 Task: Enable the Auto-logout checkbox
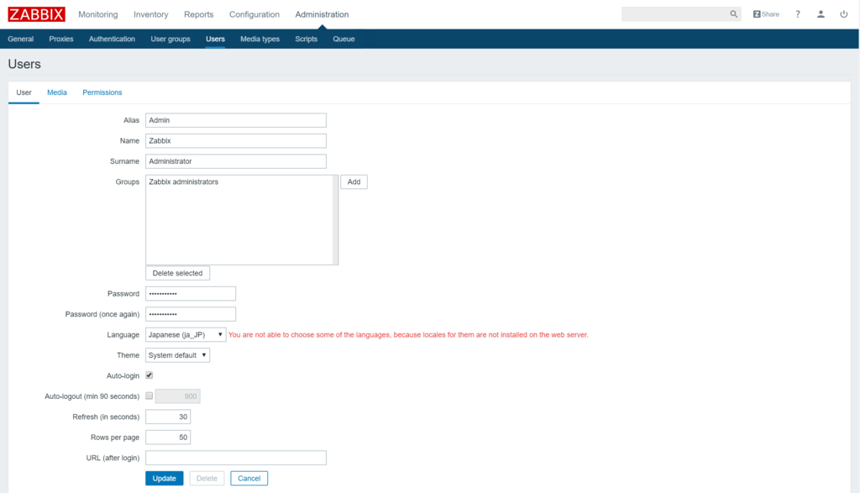tap(149, 396)
